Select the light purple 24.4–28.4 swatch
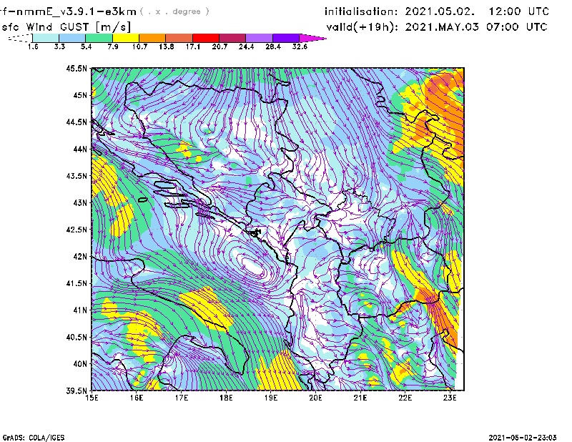Viewport: 572px width, 442px height. 260,38
